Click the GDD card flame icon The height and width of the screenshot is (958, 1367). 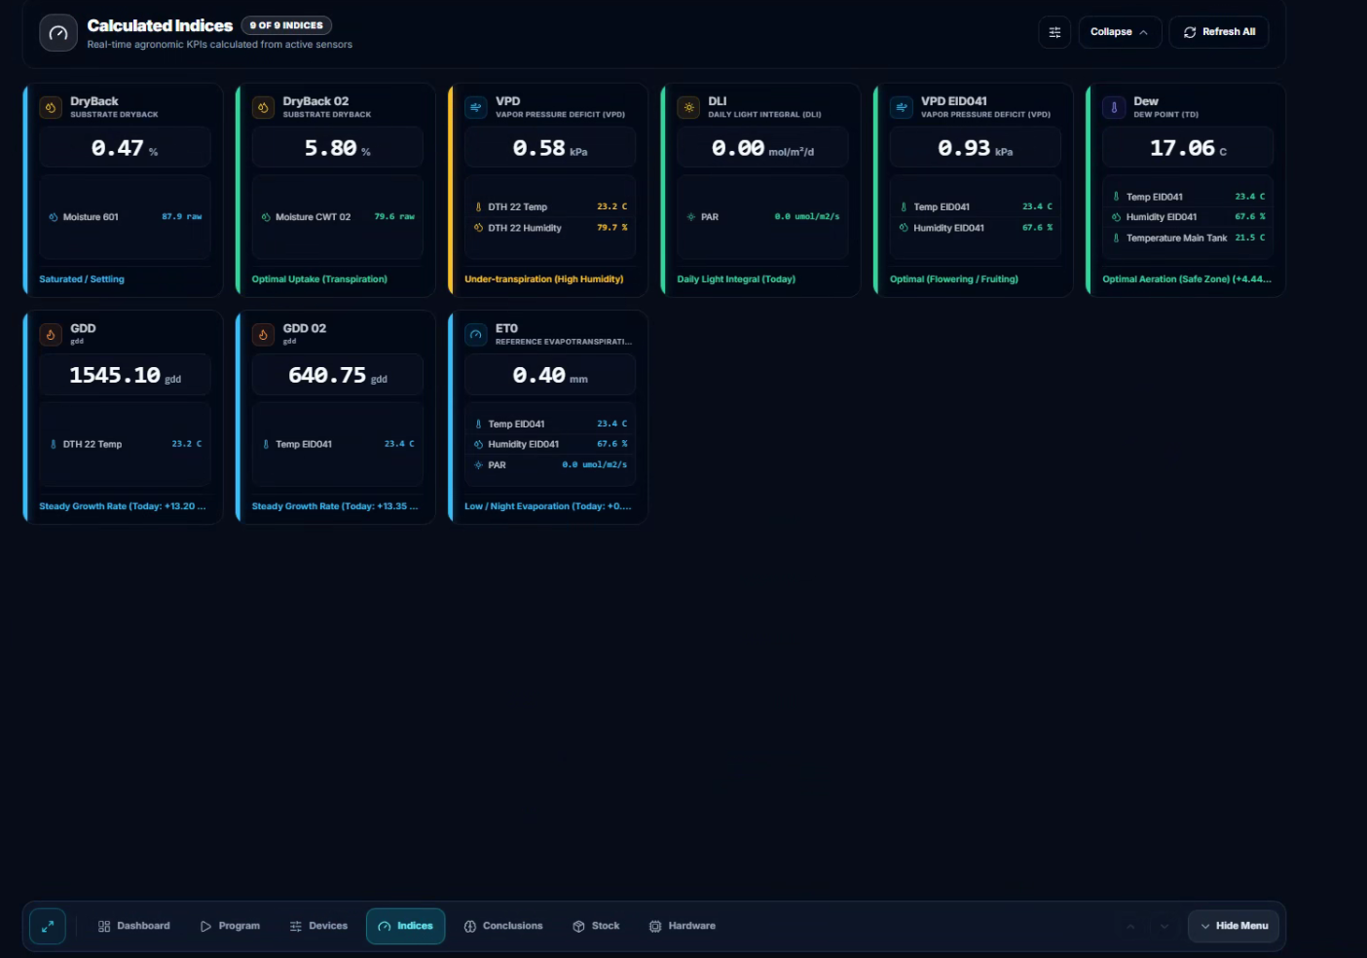coord(51,335)
